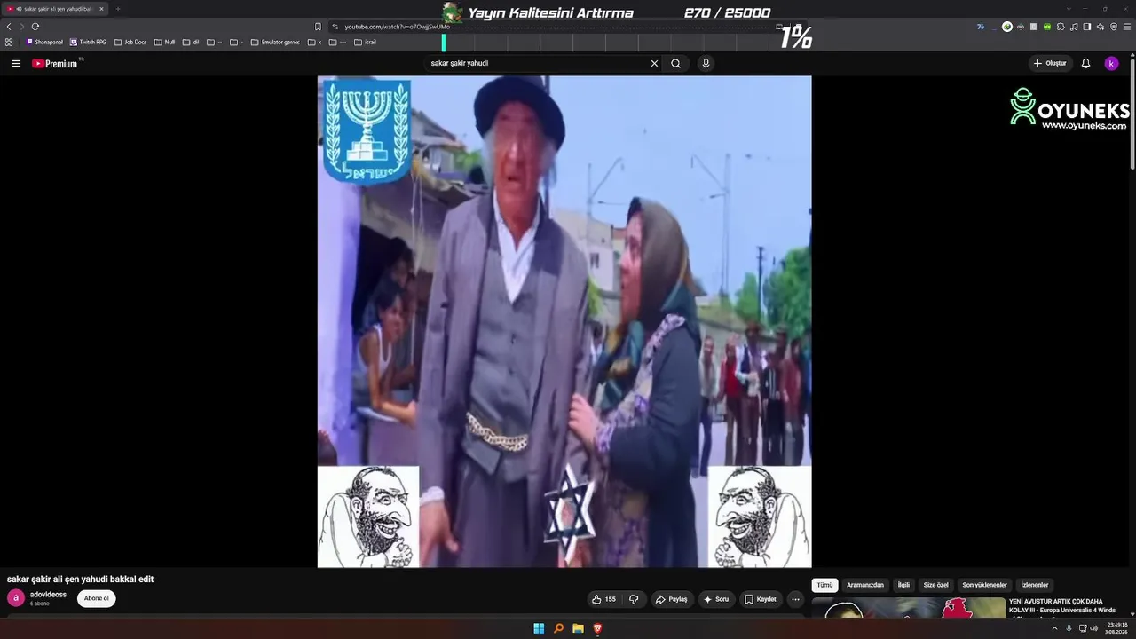Open the browser main menu
This screenshot has height=639, width=1136.
pyautogui.click(x=1127, y=27)
